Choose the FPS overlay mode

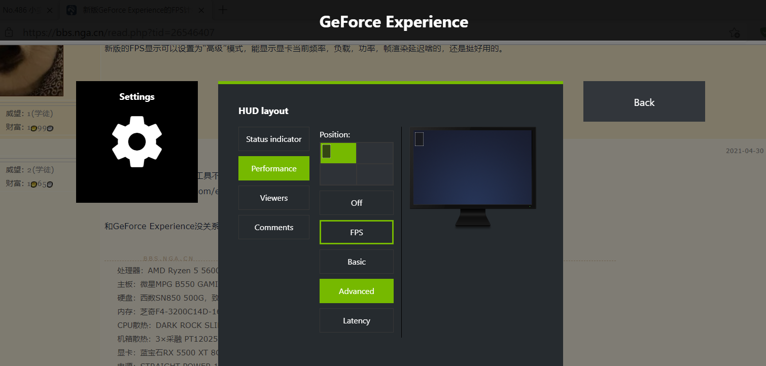click(x=357, y=232)
